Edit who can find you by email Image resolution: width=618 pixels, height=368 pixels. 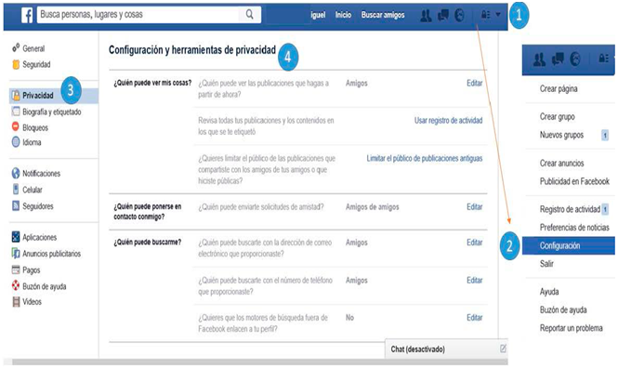pyautogui.click(x=475, y=243)
